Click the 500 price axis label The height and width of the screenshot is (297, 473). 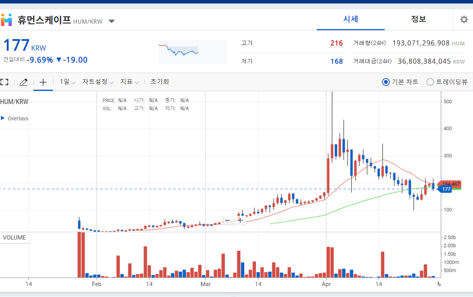[448, 102]
